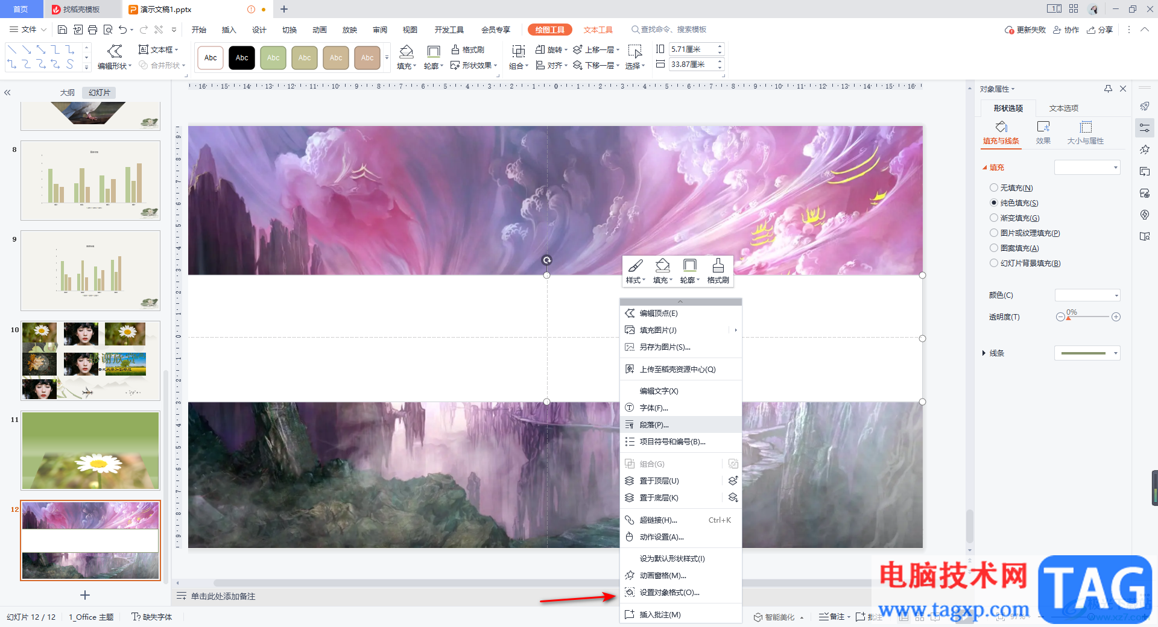Click Notes (备注) button in status bar
Screen dimensions: 1158x627
click(835, 617)
